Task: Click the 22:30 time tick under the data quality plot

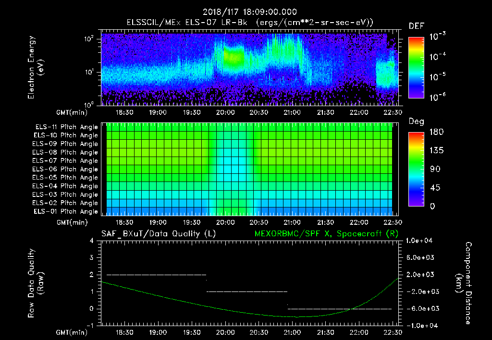Action: (x=393, y=332)
